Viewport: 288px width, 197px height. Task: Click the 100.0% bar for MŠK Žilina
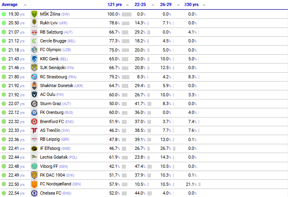coord(126,14)
